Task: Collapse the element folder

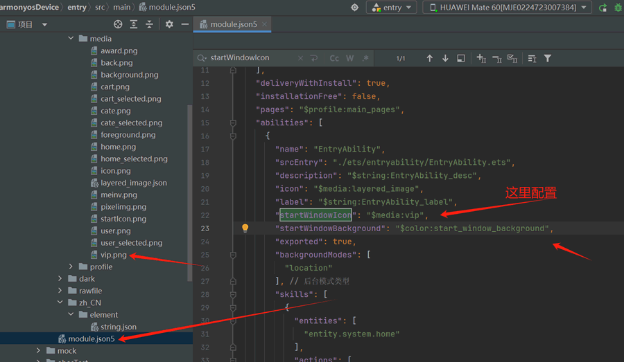Action: [x=71, y=314]
